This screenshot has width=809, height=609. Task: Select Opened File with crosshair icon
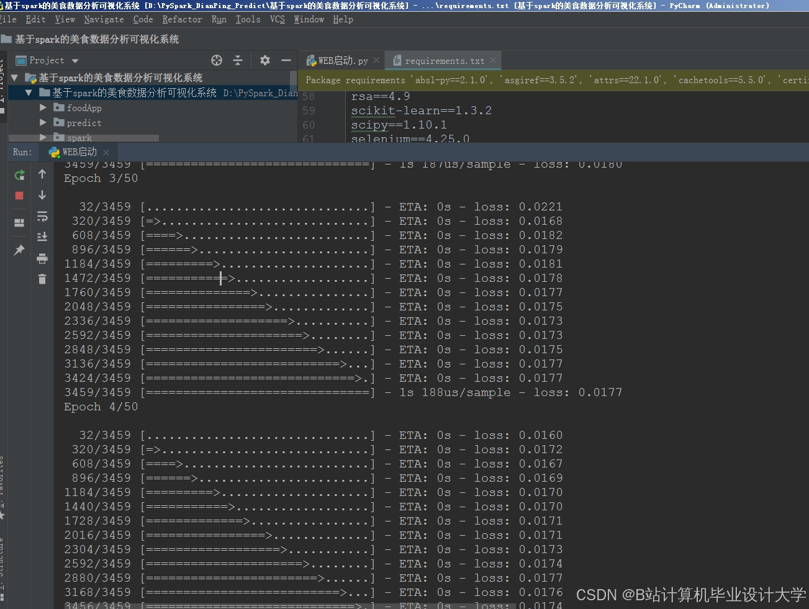pyautogui.click(x=216, y=60)
